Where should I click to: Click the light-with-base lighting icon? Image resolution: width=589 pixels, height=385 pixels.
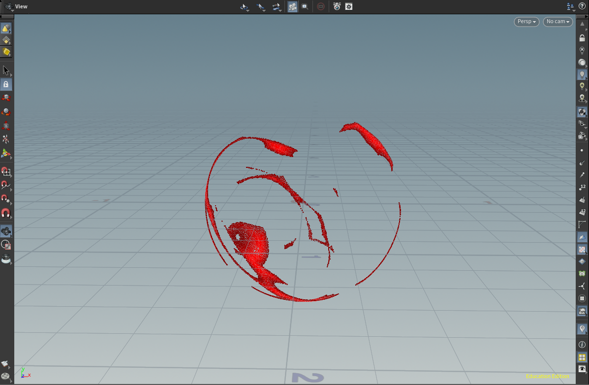582,98
